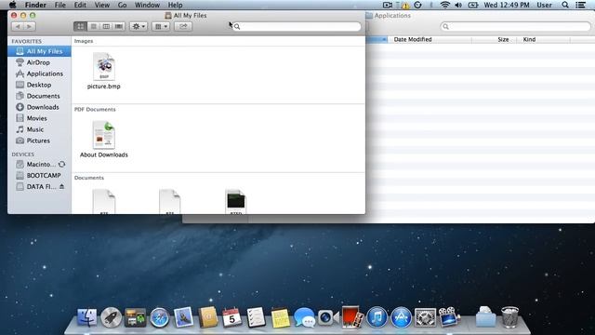Click the clock Wed 12:49 PM
The width and height of the screenshot is (595, 335).
(x=506, y=5)
